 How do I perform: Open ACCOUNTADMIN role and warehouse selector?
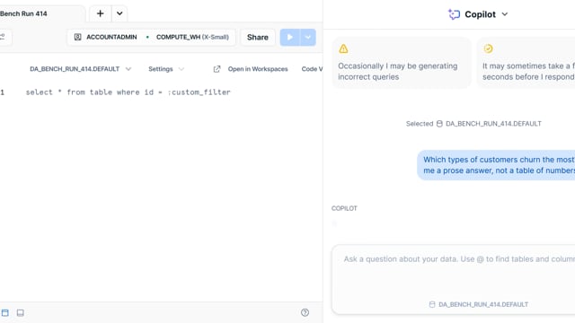pos(152,37)
